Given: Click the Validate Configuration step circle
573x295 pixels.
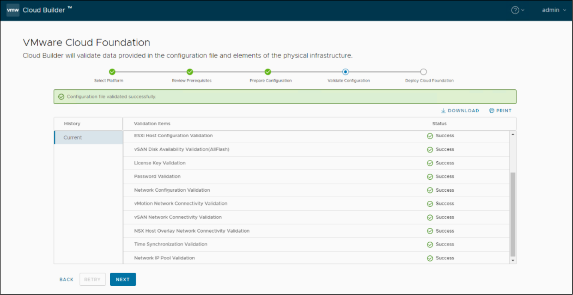Looking at the screenshot, I should (346, 72).
